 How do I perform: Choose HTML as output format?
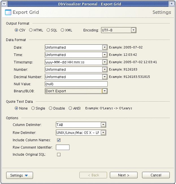[31, 30]
